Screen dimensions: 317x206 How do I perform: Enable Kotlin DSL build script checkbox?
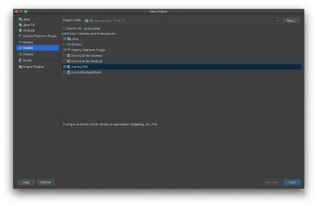pos(64,28)
